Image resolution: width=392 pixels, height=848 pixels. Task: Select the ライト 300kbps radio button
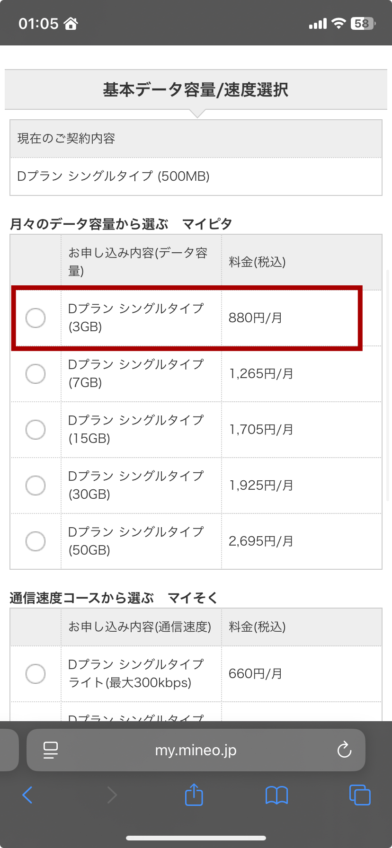pyautogui.click(x=36, y=674)
